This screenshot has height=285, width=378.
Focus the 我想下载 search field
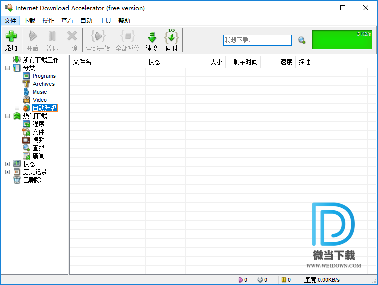tap(257, 40)
